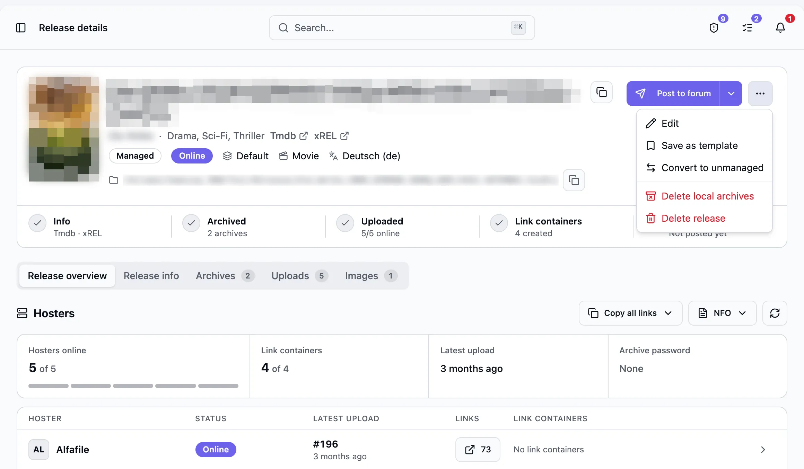Open the Tmdb external link
The height and width of the screenshot is (469, 804).
(x=289, y=136)
